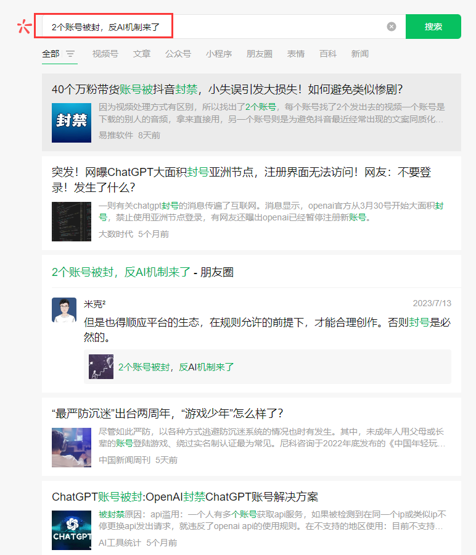Switch to the 百科 tab
Image resolution: width=476 pixels, height=555 pixels.
point(328,54)
